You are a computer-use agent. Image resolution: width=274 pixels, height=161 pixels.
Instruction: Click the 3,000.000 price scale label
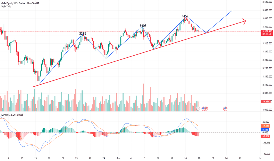click(x=267, y=110)
